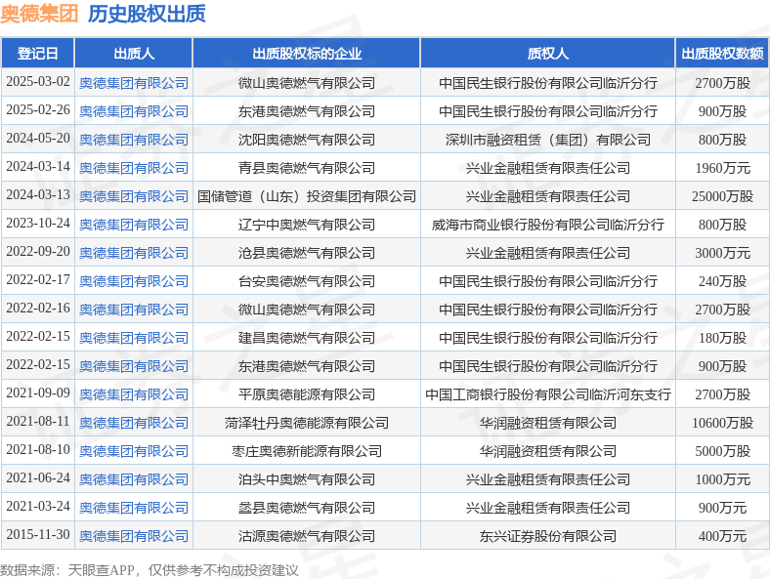Open 奥德集团有限公司 link in 2021-09-09 row
770x579 pixels.
coord(134,394)
